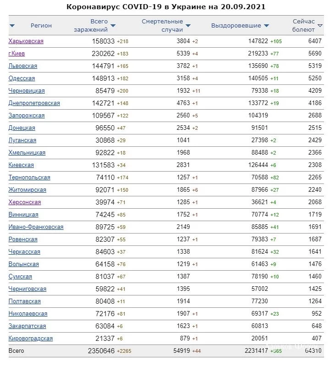Select the Херсонская region link

25,202
